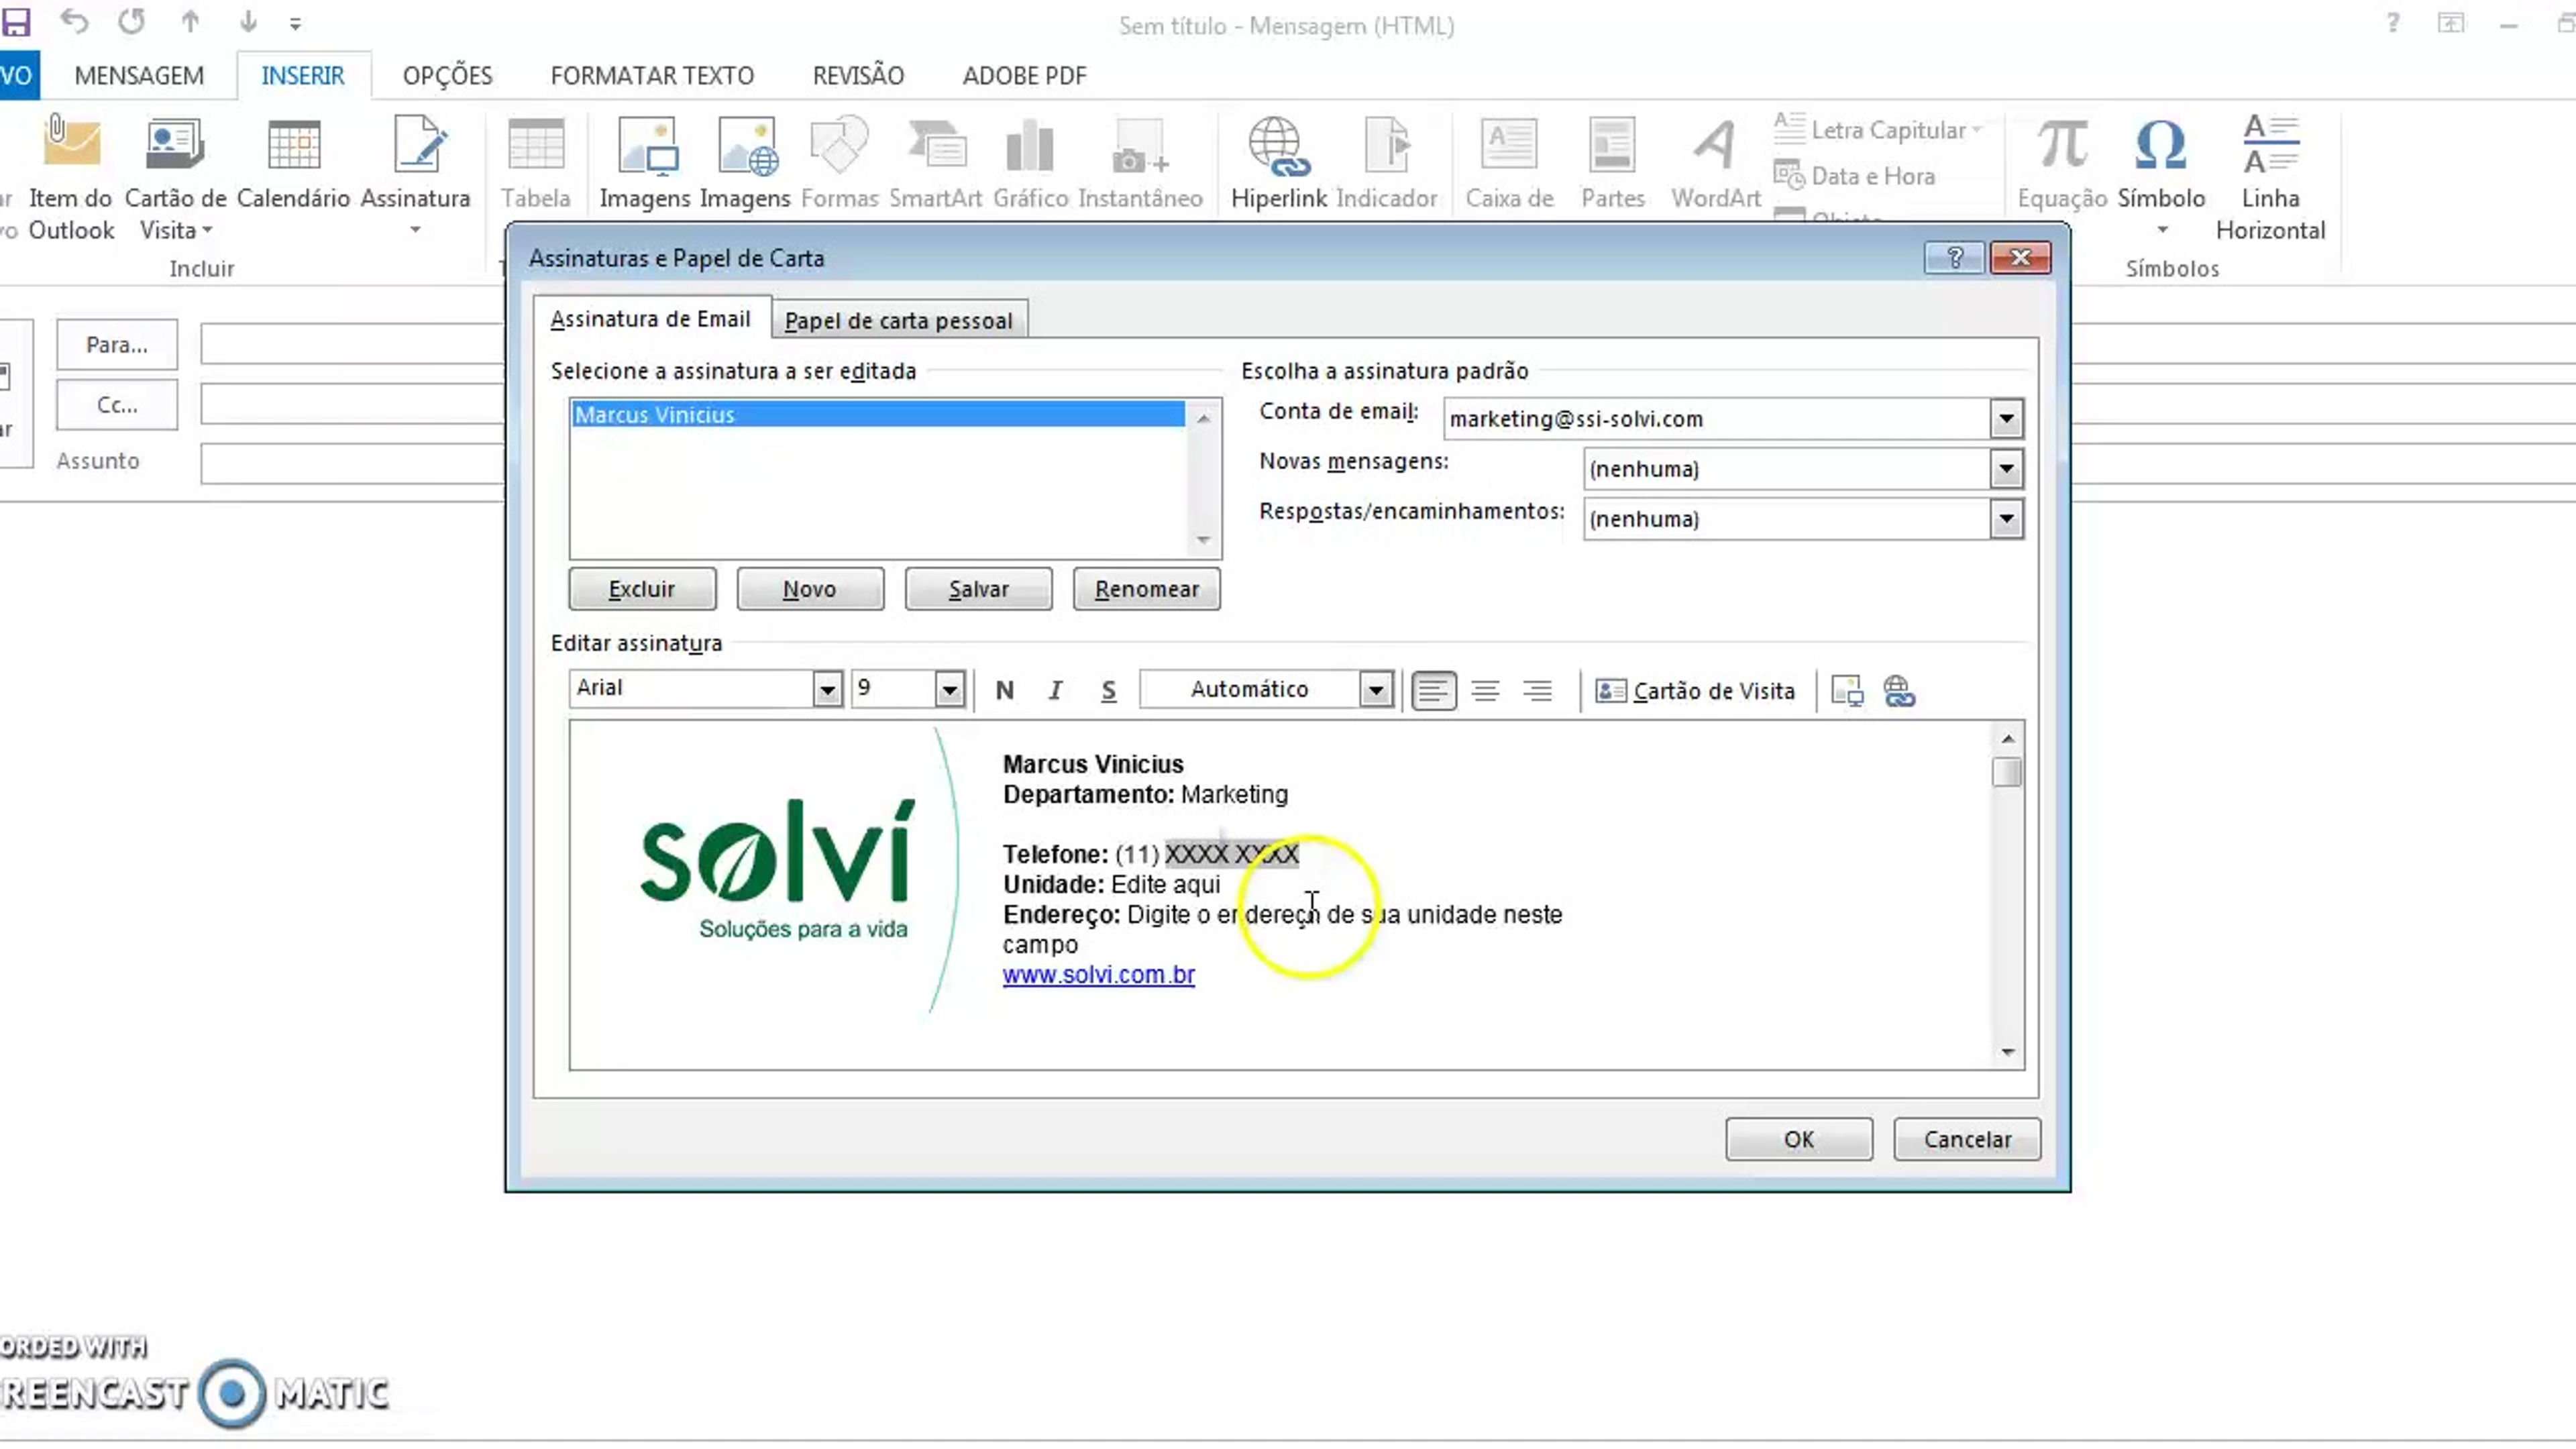Open the Novas mensagens signature dropdown
Screen dimensions: 2576x1449
tap(2006, 469)
